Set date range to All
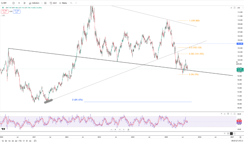 click(30, 141)
